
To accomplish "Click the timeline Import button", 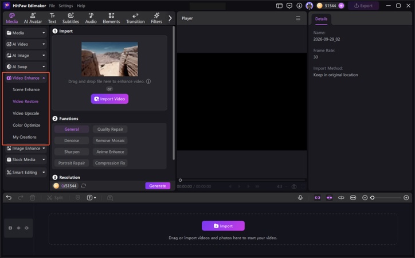I will [x=223, y=226].
